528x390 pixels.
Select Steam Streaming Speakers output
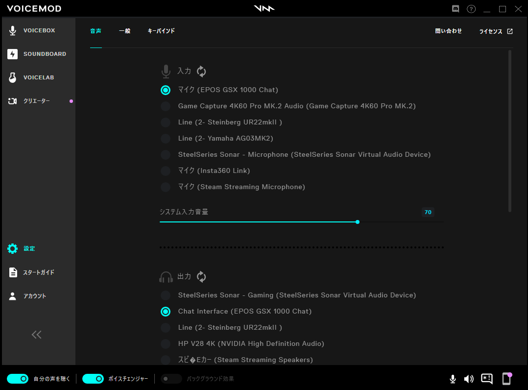point(237,360)
